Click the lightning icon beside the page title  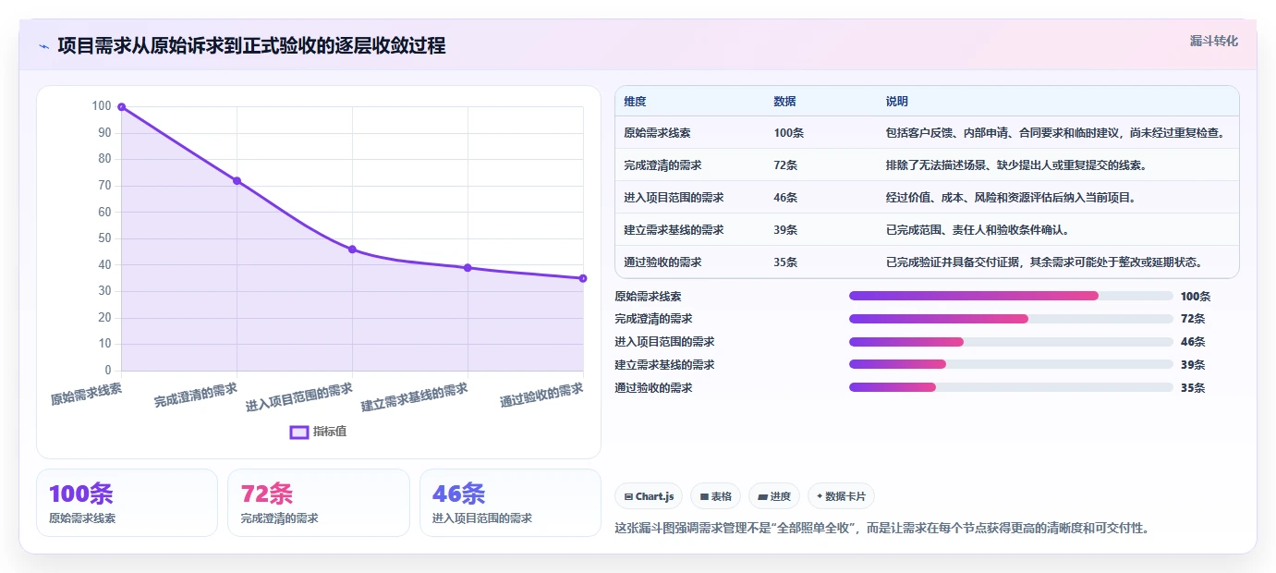click(x=43, y=46)
